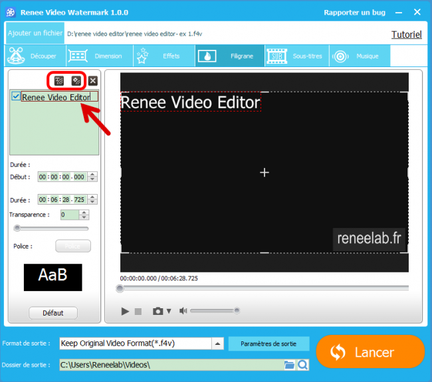Click the volume slider handle
Viewport: 432px width, 382px height.
coord(237,311)
